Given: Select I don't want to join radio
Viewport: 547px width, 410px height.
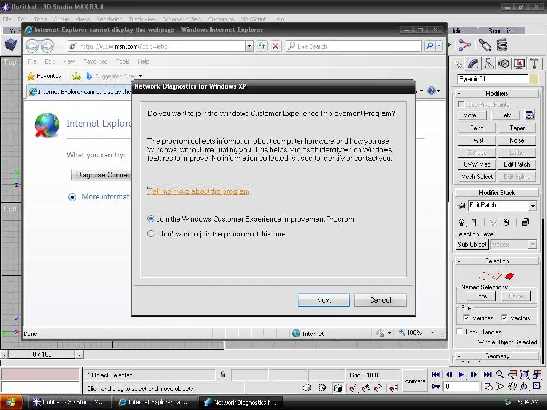Looking at the screenshot, I should pos(151,234).
